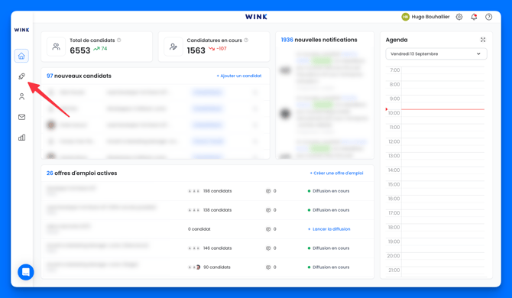Click the comments icon on 90 candidats row
Image resolution: width=512 pixels, height=298 pixels.
(268, 267)
